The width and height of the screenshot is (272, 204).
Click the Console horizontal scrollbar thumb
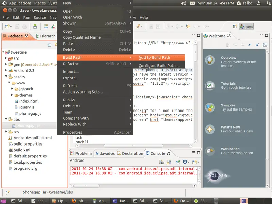(86, 186)
